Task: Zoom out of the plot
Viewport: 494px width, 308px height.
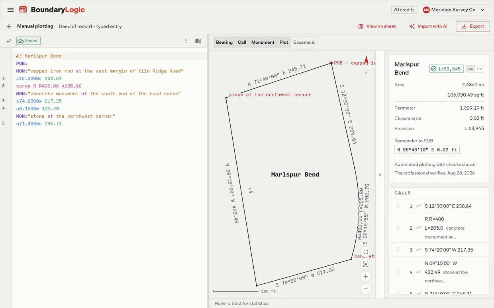Action: pos(366,289)
